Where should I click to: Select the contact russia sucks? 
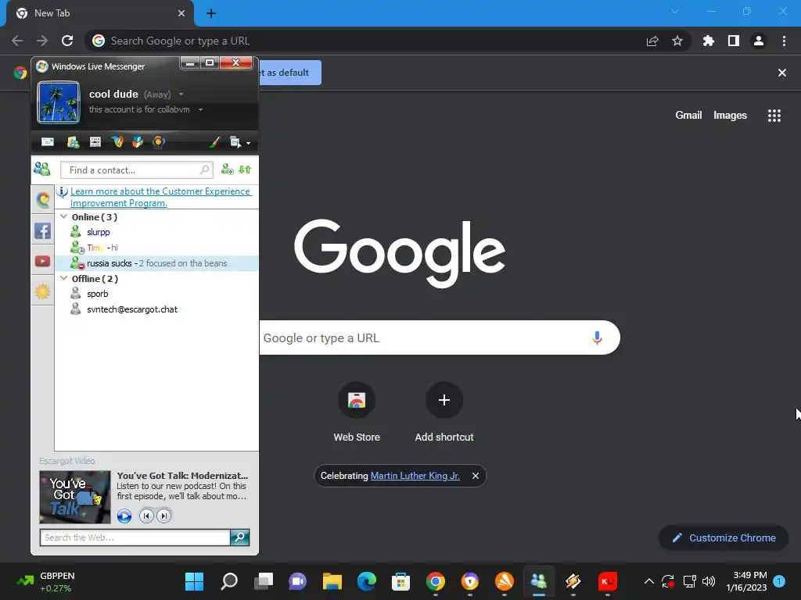coord(156,263)
